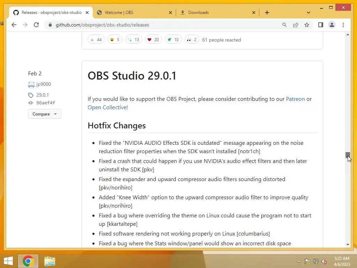The image size is (357, 268).
Task: Switch to the Downloads tab
Action: point(218,13)
